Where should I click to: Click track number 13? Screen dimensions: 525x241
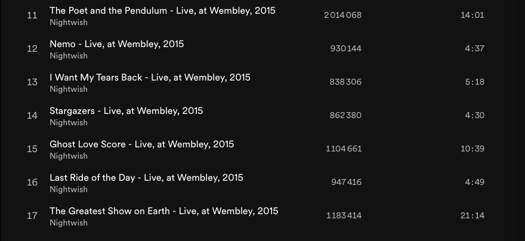[32, 82]
